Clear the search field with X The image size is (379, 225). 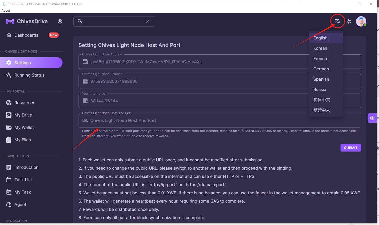(148, 21)
